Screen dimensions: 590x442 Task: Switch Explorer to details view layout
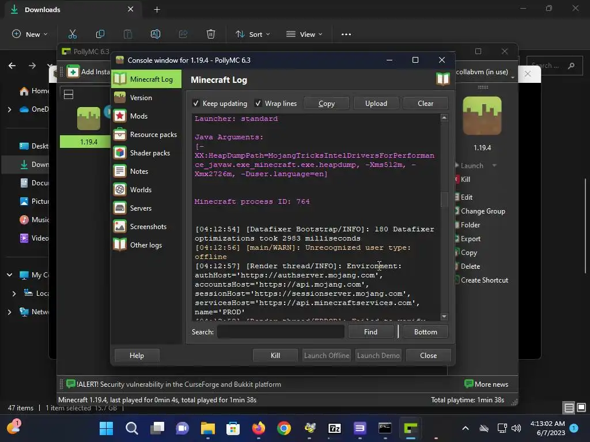point(569,407)
